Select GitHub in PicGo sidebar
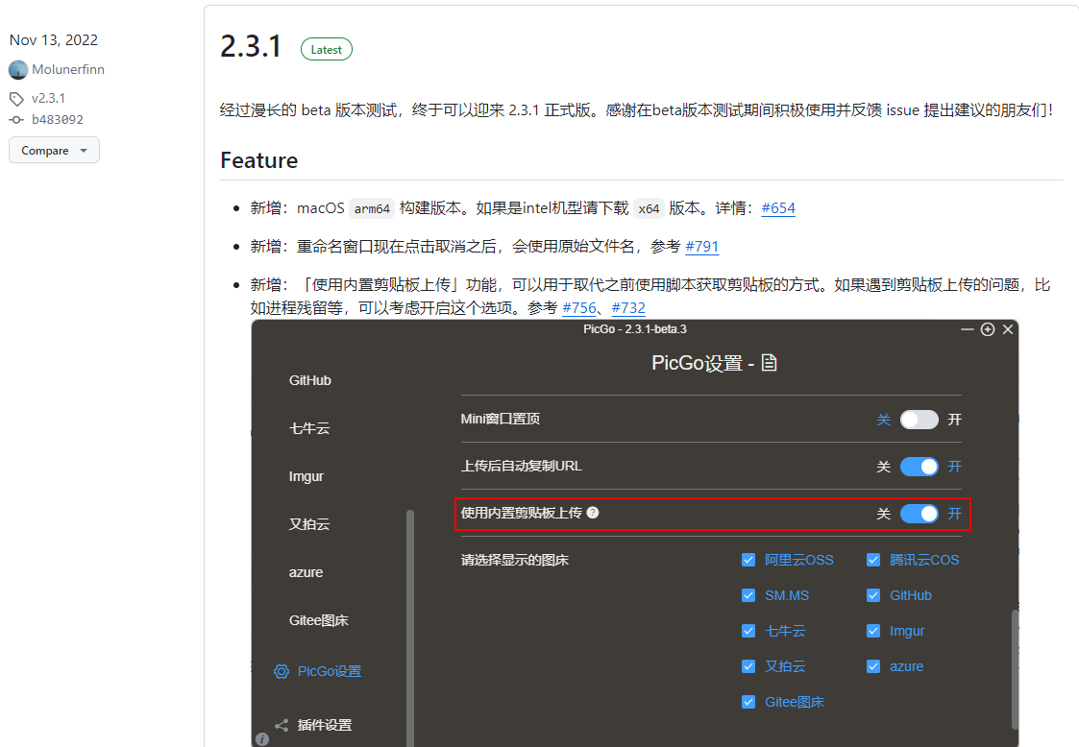The width and height of the screenshot is (1079, 747). click(x=310, y=380)
